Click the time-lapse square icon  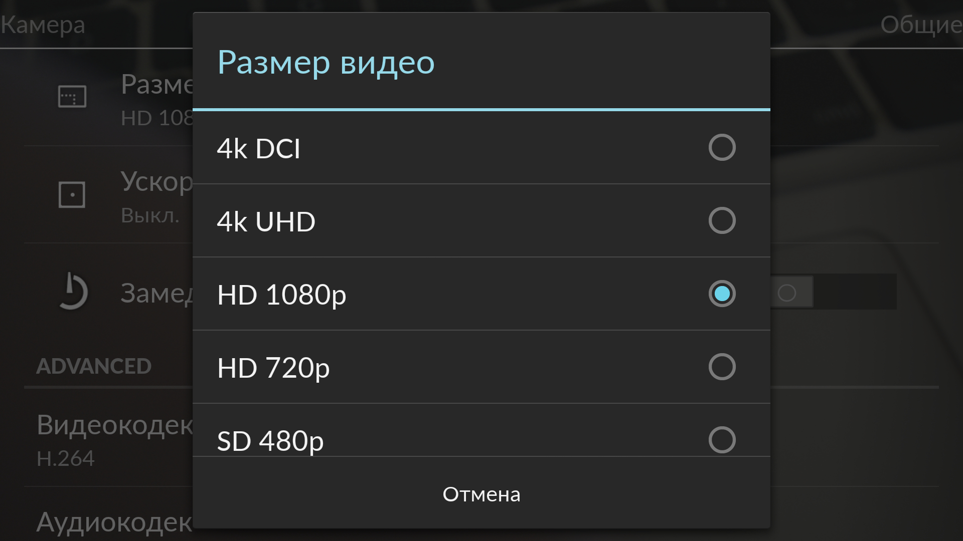tap(72, 194)
